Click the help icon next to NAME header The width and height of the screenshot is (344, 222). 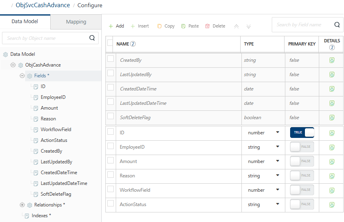pyautogui.click(x=133, y=44)
